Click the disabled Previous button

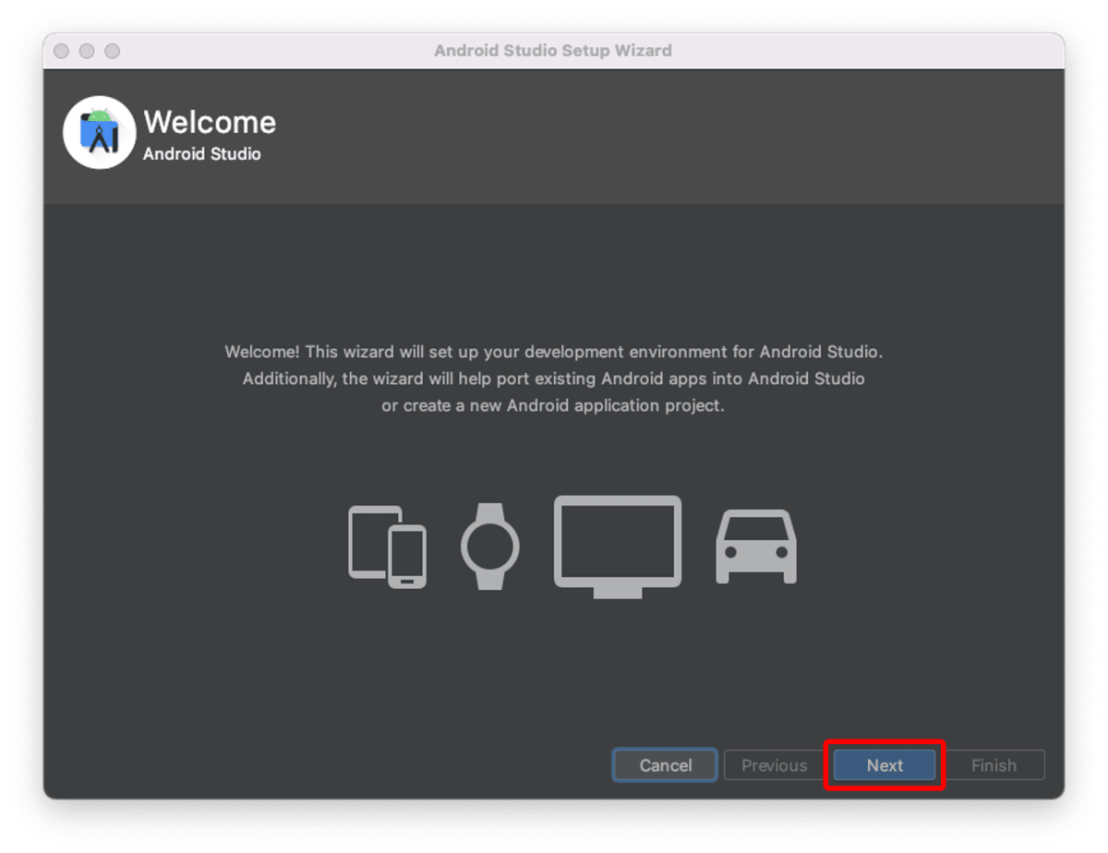click(774, 765)
